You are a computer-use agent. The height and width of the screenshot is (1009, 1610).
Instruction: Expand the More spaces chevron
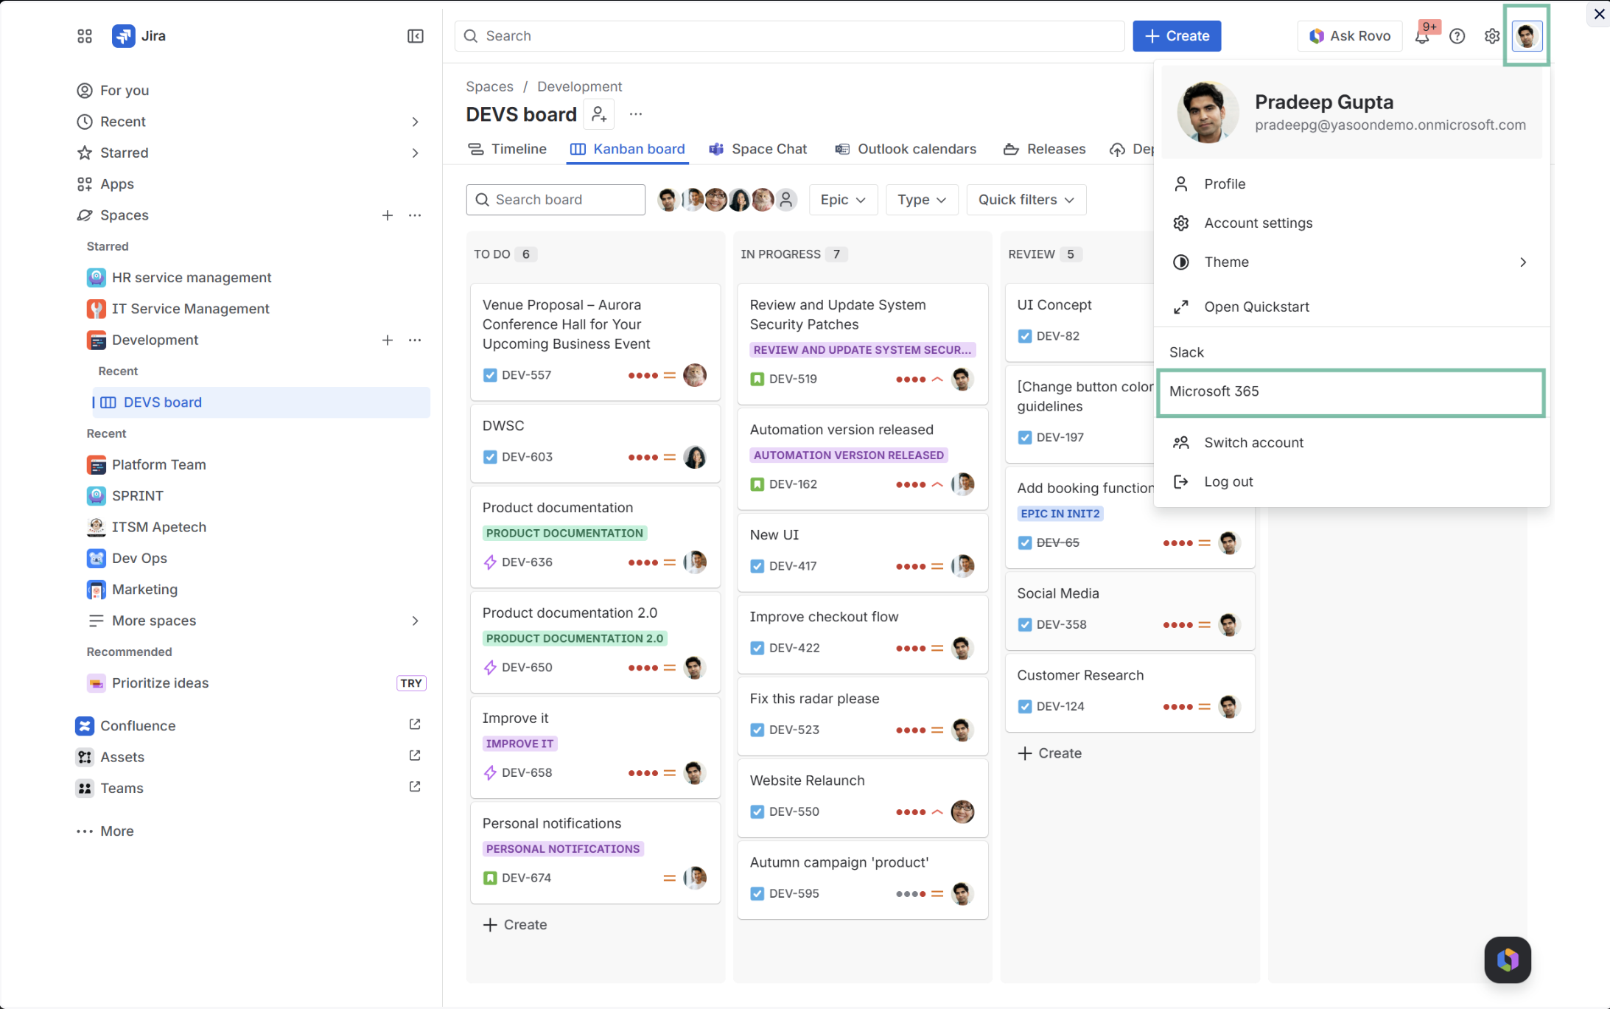point(416,621)
